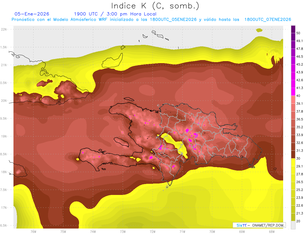Click the legend value 30
305x235 pixels.
click(x=298, y=158)
